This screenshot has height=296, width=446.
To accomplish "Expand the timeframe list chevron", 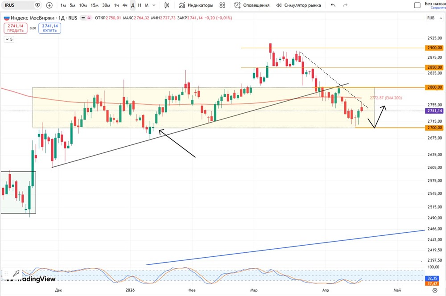I will tap(154, 5).
